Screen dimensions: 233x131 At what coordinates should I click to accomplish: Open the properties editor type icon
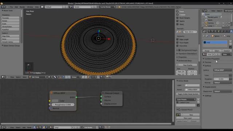[204, 31]
